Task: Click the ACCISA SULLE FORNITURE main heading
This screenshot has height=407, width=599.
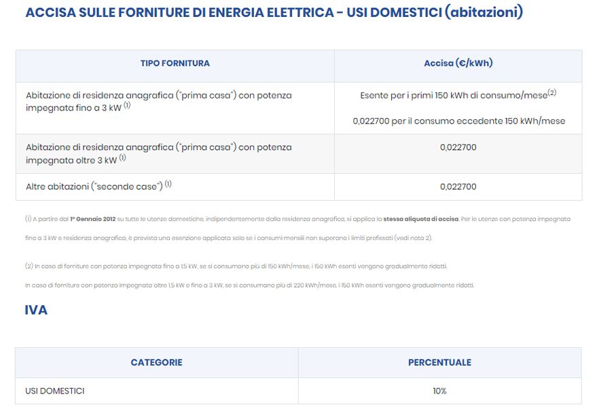Action: (x=274, y=13)
